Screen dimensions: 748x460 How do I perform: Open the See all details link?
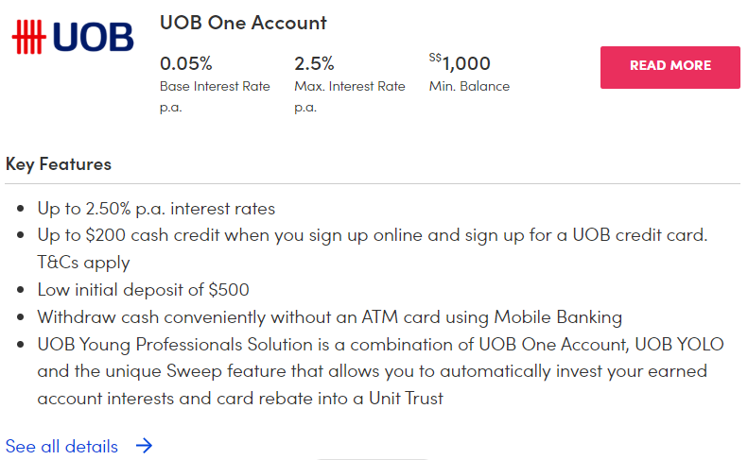[x=62, y=446]
